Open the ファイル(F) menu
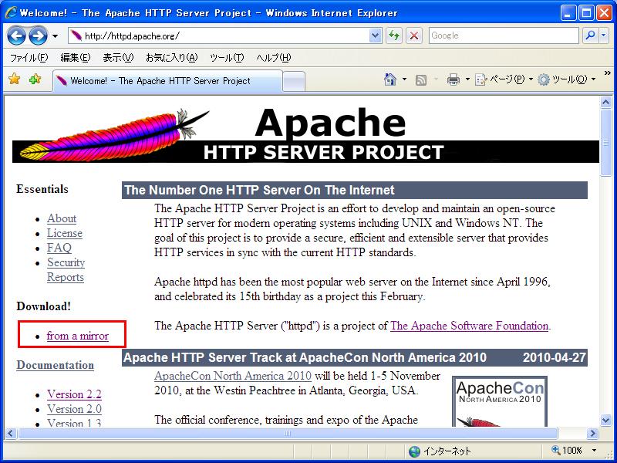This screenshot has height=463, width=617. tap(29, 58)
